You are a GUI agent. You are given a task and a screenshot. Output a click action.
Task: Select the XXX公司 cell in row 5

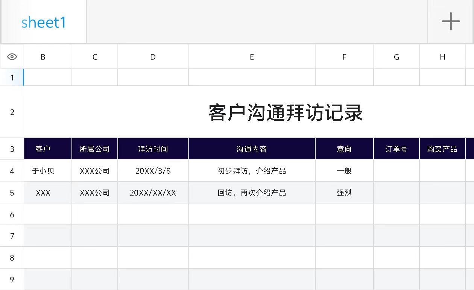95,193
